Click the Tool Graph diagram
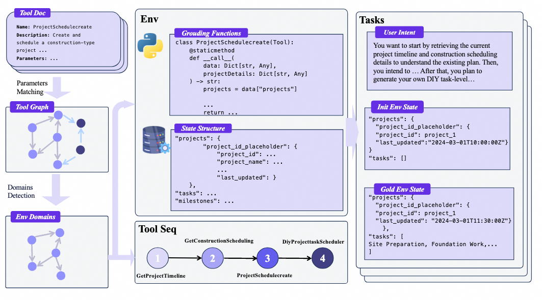Image resolution: width=542 pixels, height=300 pixels. [57, 139]
